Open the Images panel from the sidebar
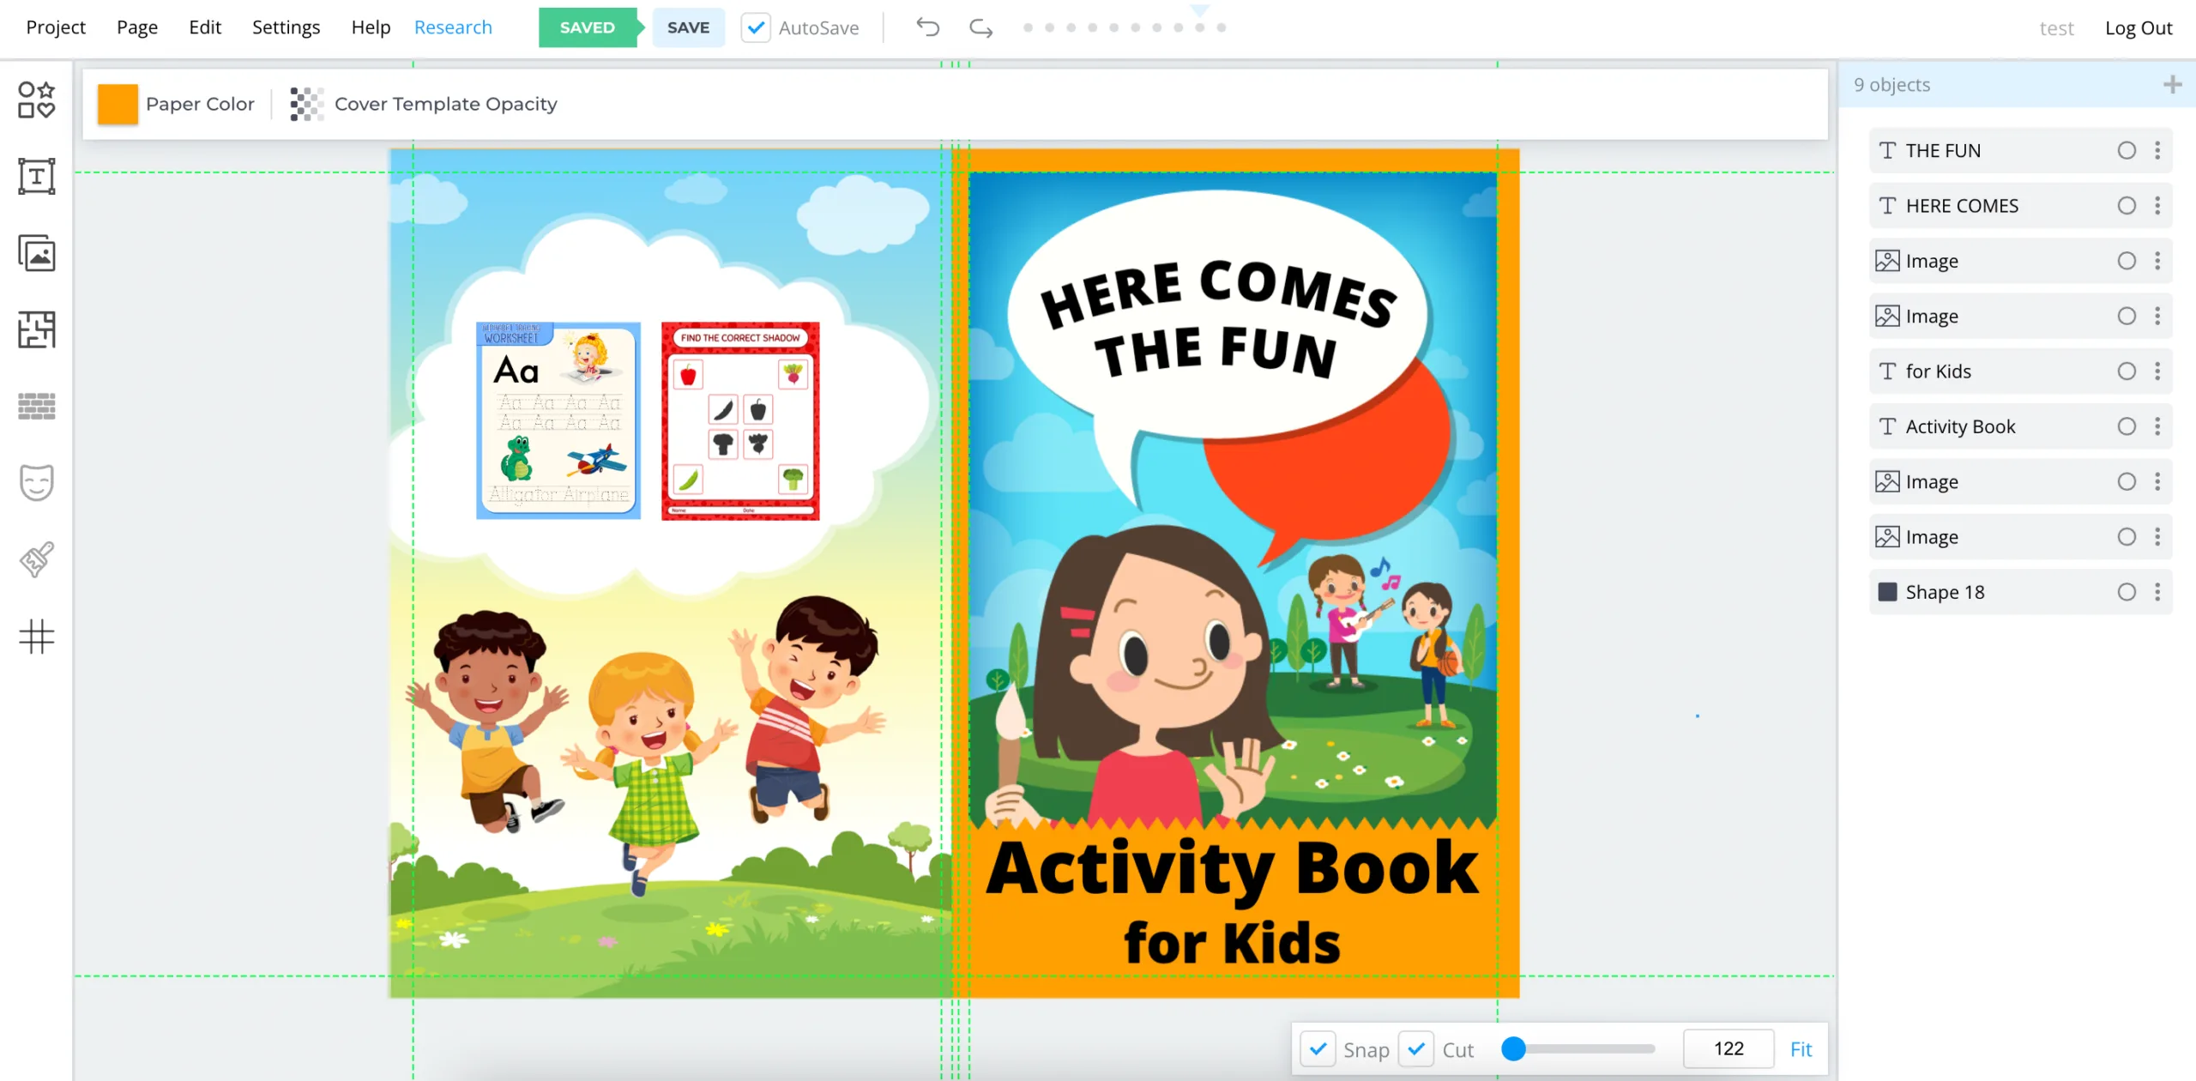Screen dimensions: 2196x1081 click(x=36, y=253)
